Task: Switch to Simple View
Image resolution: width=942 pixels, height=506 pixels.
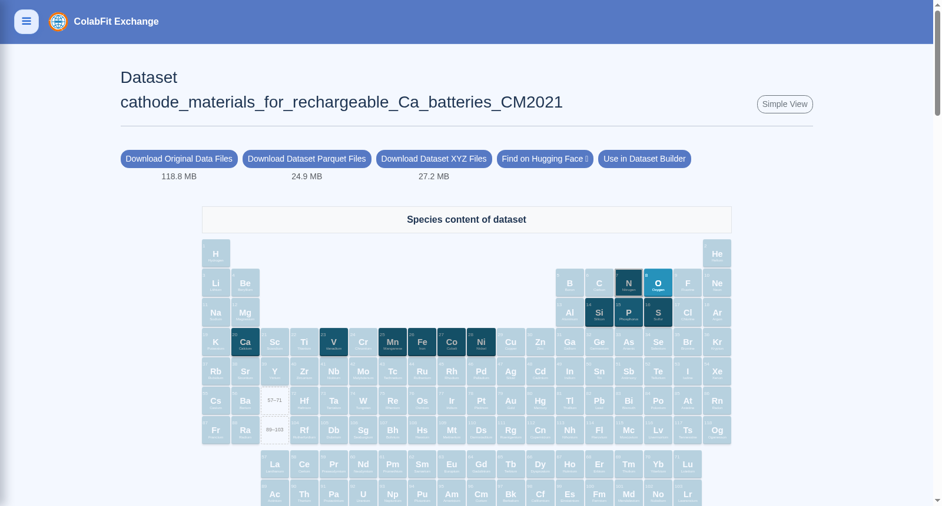Action: [x=785, y=104]
